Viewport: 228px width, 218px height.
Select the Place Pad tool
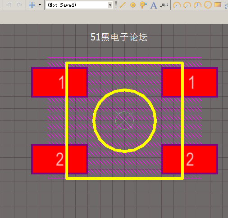pos(133,5)
